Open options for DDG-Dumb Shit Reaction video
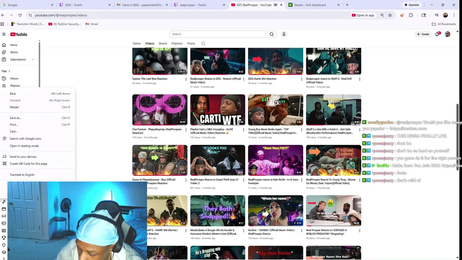This screenshot has height=260, width=462. [x=302, y=79]
